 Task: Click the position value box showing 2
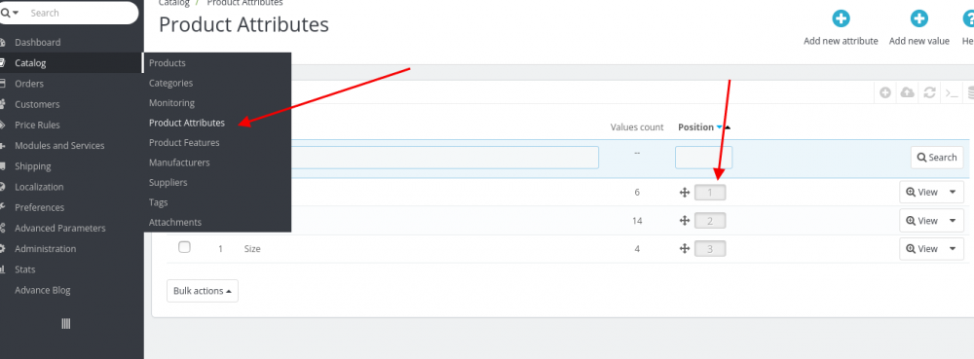[710, 221]
